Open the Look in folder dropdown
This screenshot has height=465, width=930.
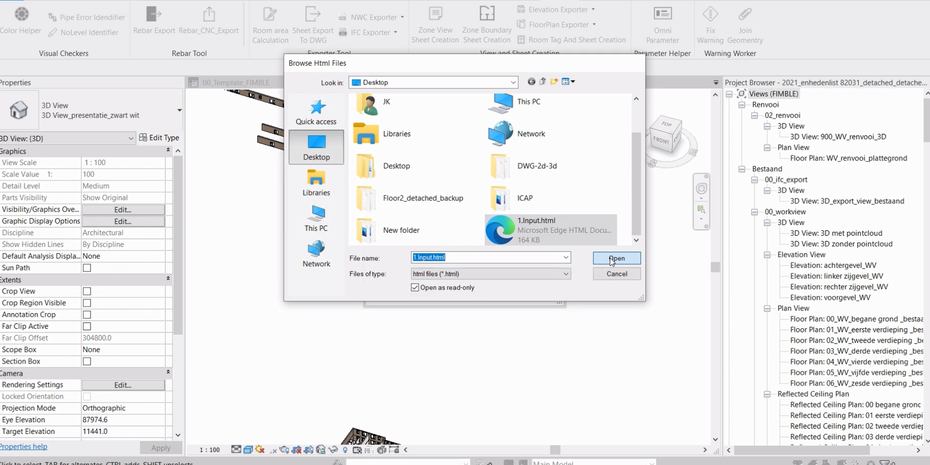click(x=513, y=82)
